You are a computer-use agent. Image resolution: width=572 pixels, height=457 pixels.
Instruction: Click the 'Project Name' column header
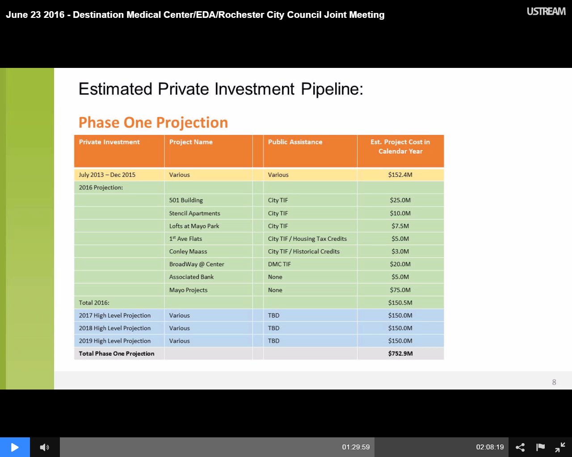pos(191,142)
